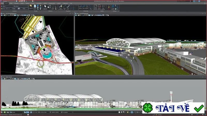207x116 pixels.
Task: Open the Explorer tool in the ribbon
Action: pos(31,7)
